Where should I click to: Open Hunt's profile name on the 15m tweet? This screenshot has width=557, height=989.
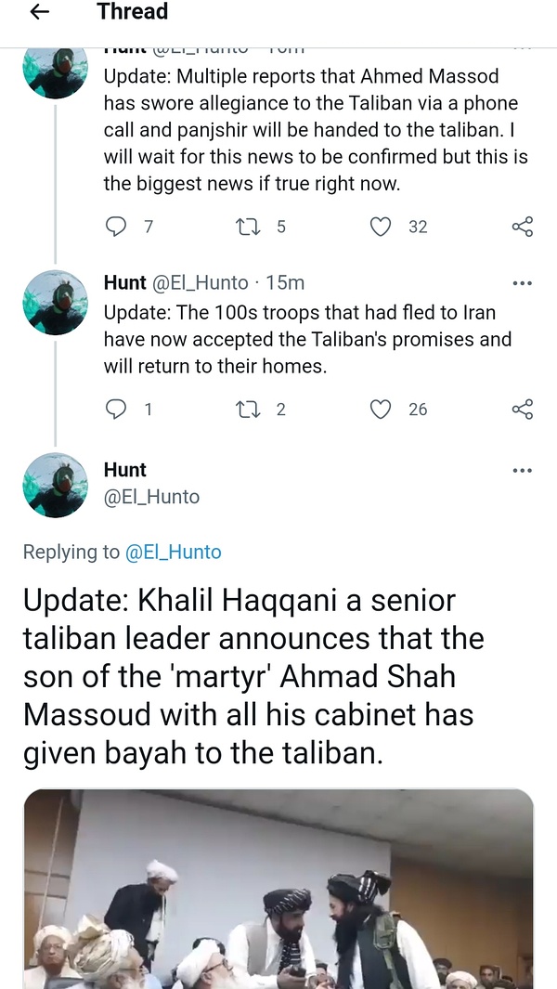[x=124, y=282]
